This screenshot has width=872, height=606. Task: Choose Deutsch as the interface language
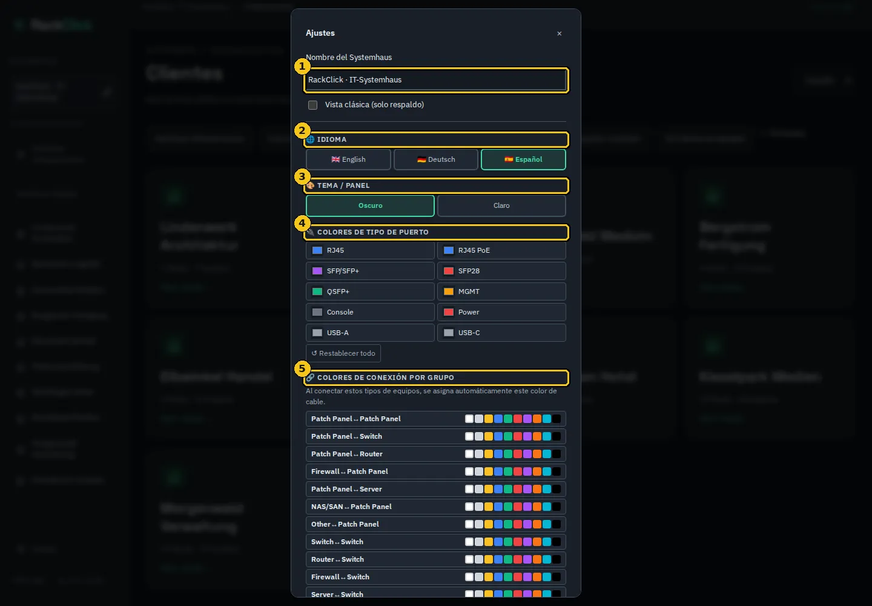[x=436, y=159]
